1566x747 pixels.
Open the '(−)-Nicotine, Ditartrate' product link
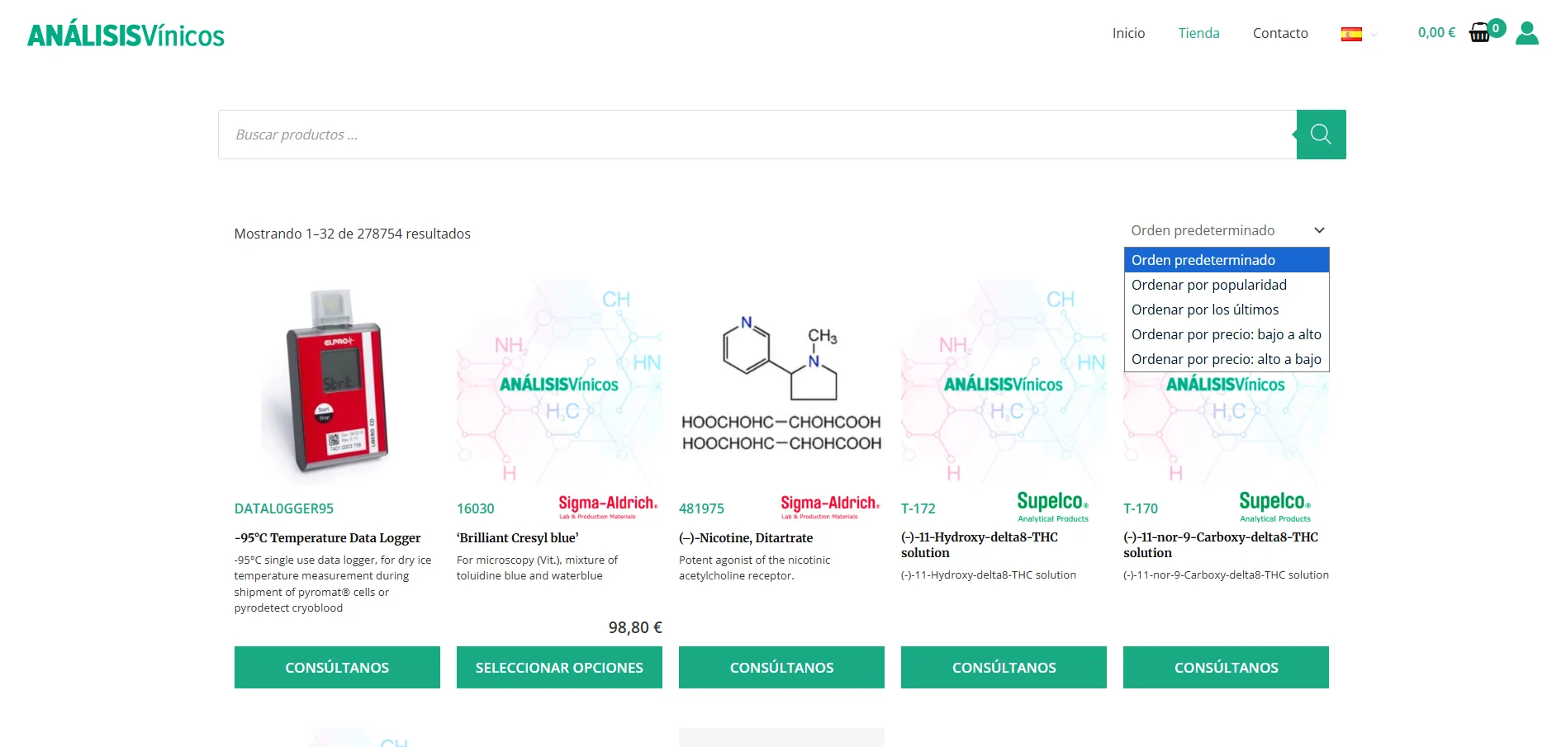[x=745, y=537]
